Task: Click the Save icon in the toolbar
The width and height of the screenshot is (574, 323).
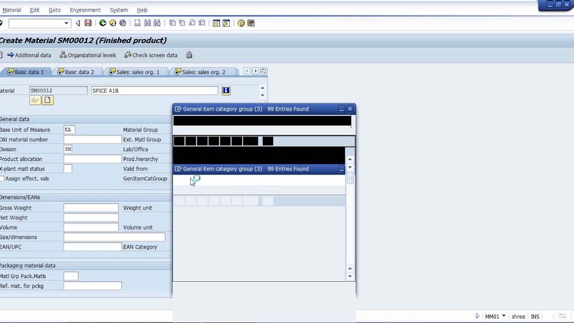Action: 88,23
